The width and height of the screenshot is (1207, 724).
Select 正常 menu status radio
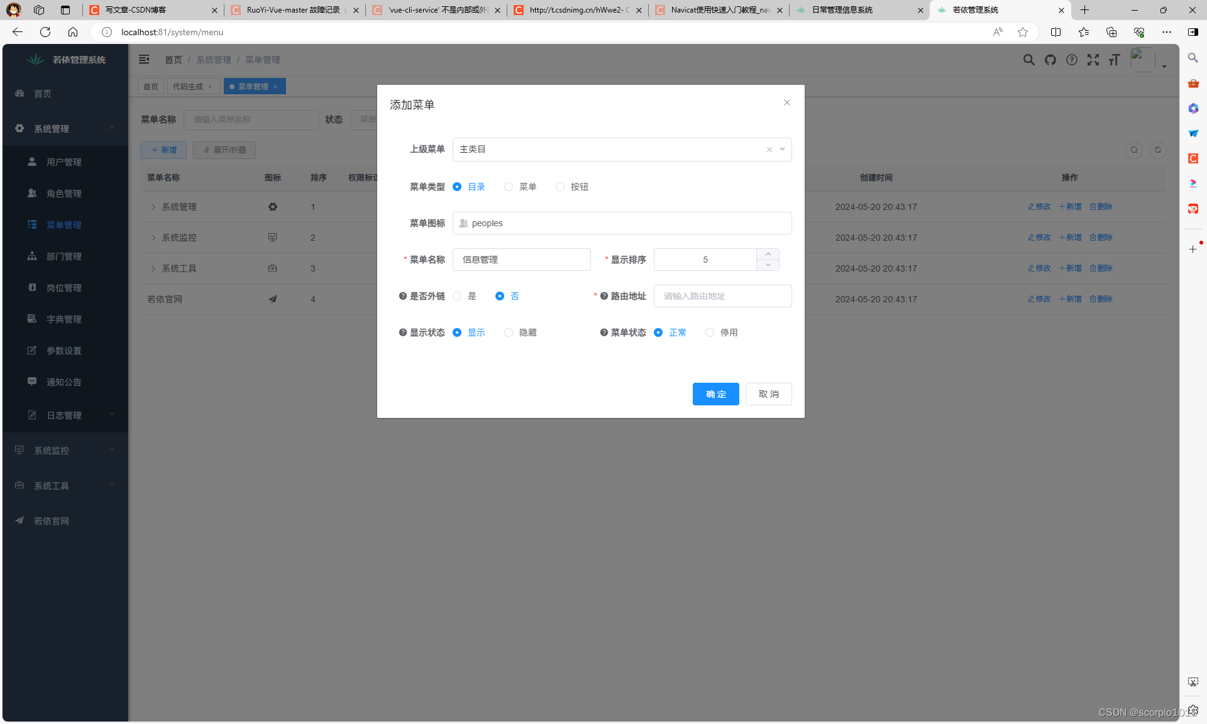coord(670,332)
